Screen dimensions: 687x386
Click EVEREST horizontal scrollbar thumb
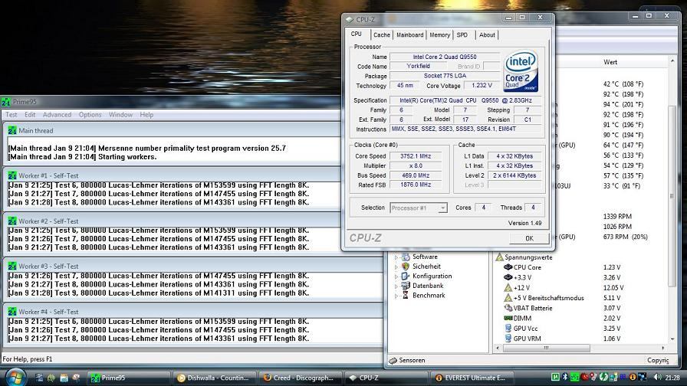546,348
